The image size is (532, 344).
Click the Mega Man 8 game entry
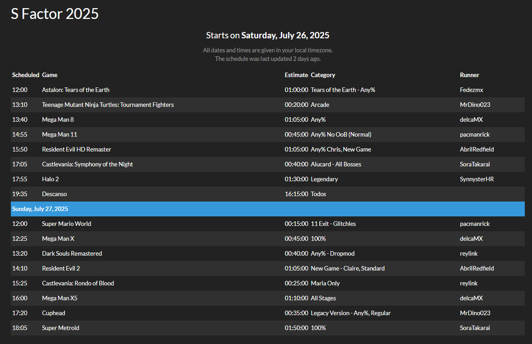coord(58,120)
